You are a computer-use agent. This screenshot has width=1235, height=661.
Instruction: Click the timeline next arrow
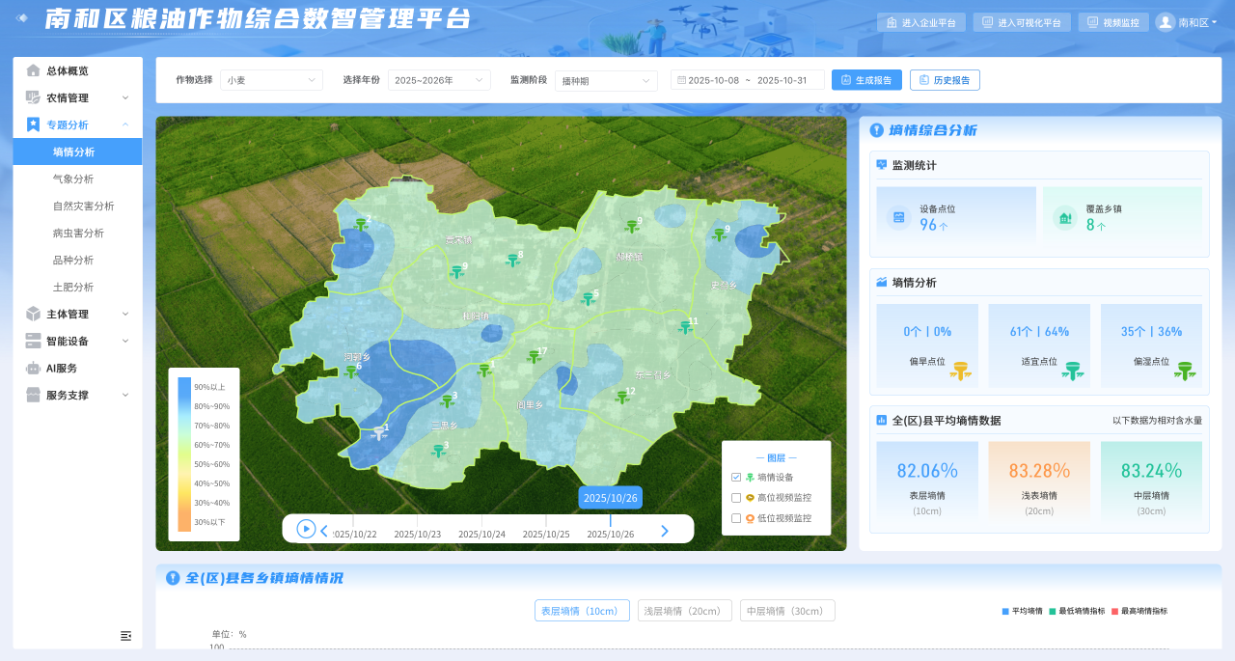coord(664,530)
